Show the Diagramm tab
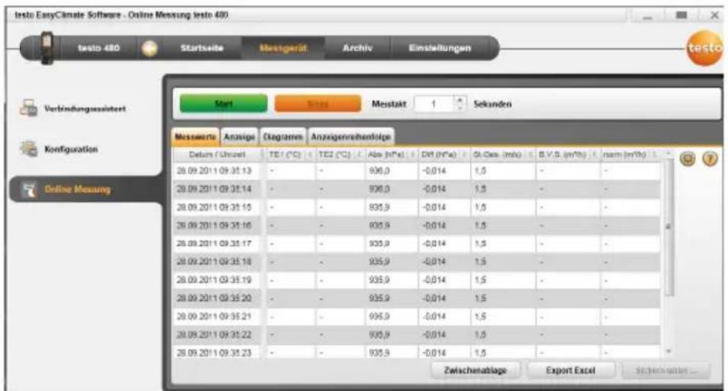Screen dimensions: 728x391 point(282,137)
